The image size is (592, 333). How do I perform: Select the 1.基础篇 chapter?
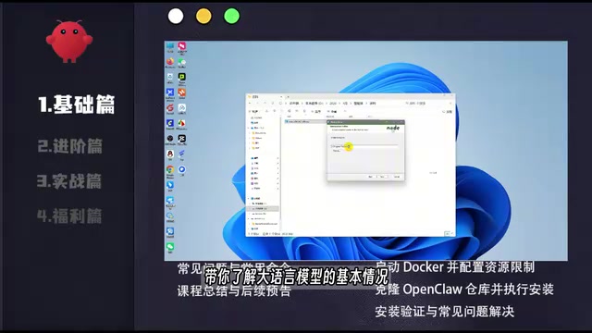pos(76,105)
